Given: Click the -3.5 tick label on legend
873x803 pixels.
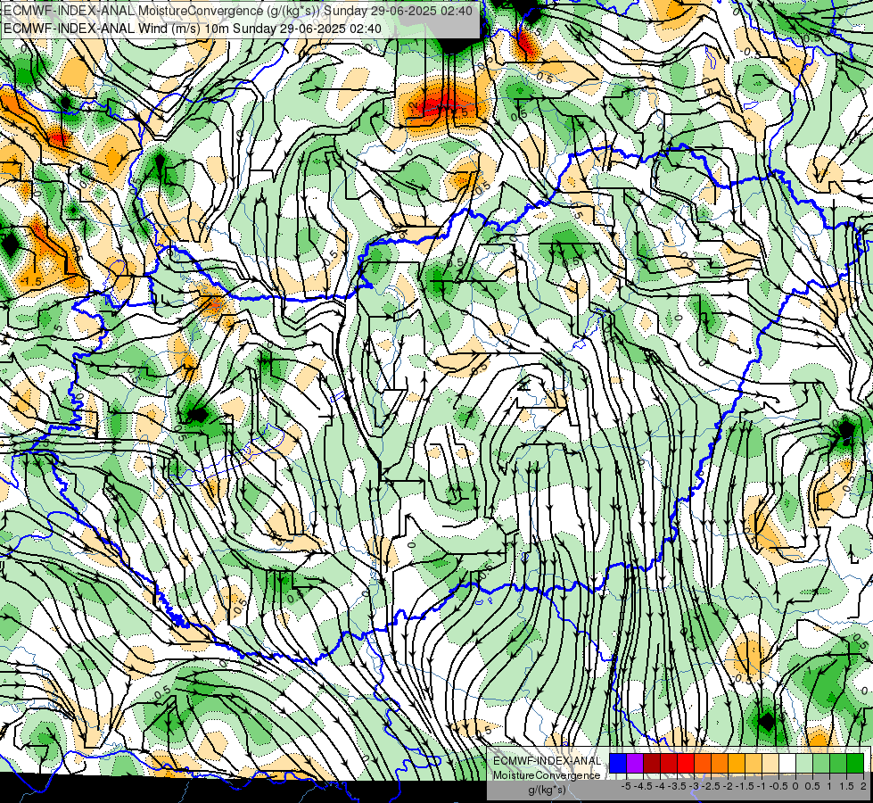Looking at the screenshot, I should (677, 786).
